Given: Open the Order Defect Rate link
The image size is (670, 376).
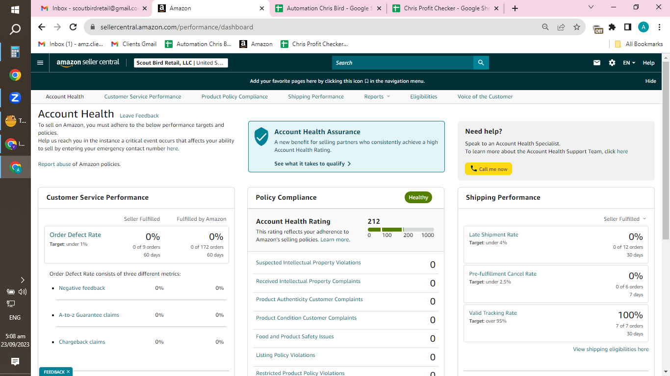Looking at the screenshot, I should tap(75, 235).
